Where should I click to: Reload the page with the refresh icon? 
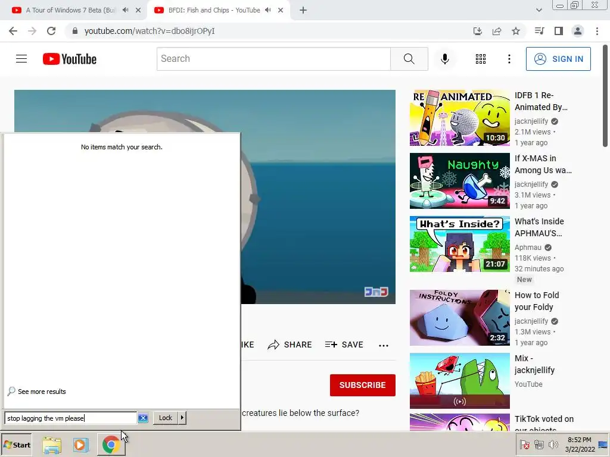click(x=51, y=31)
